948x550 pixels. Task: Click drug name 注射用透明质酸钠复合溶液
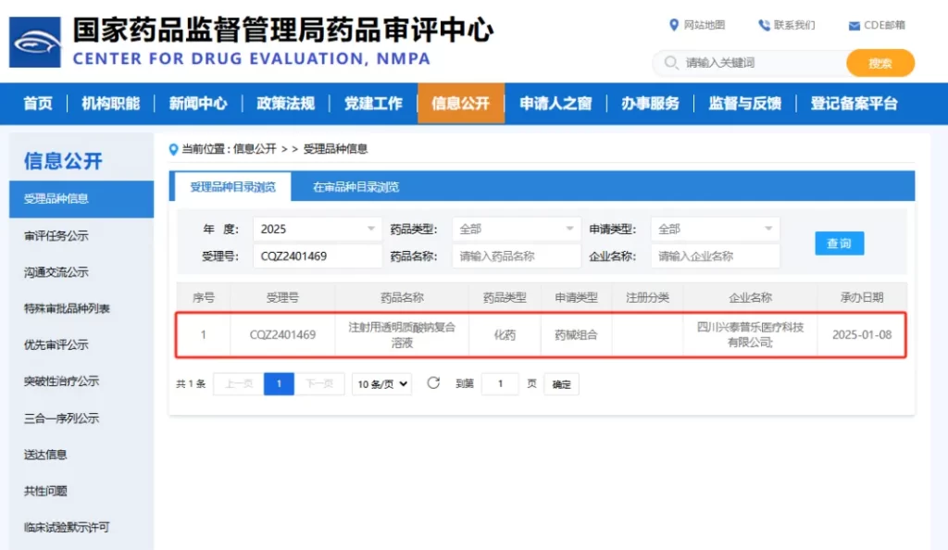[402, 335]
